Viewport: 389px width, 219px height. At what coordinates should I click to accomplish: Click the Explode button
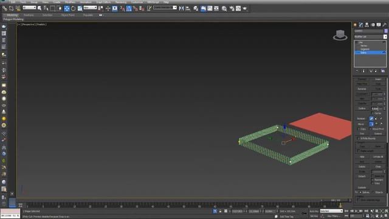(362, 187)
